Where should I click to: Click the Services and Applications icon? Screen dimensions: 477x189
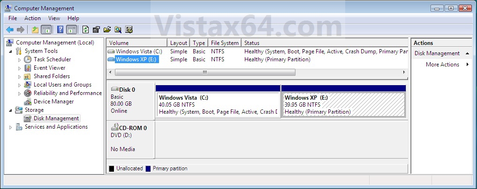tap(19, 127)
